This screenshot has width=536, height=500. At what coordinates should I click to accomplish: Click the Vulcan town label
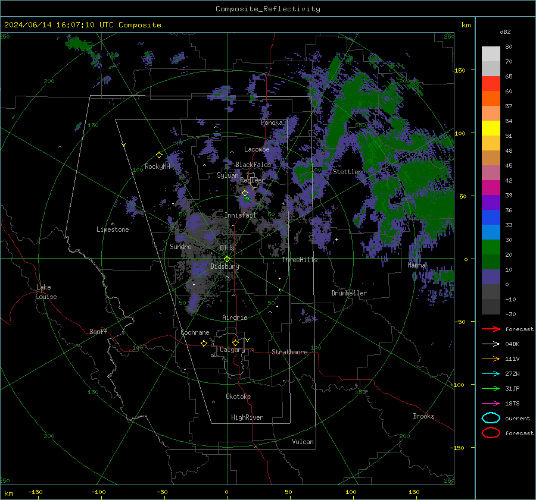303,442
